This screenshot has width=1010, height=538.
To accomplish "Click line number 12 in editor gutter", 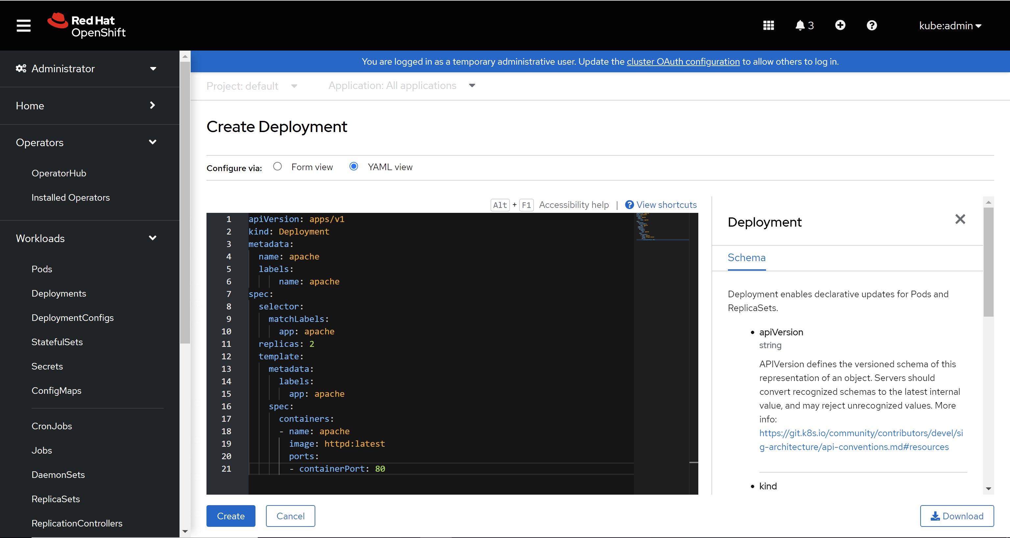I will point(226,356).
